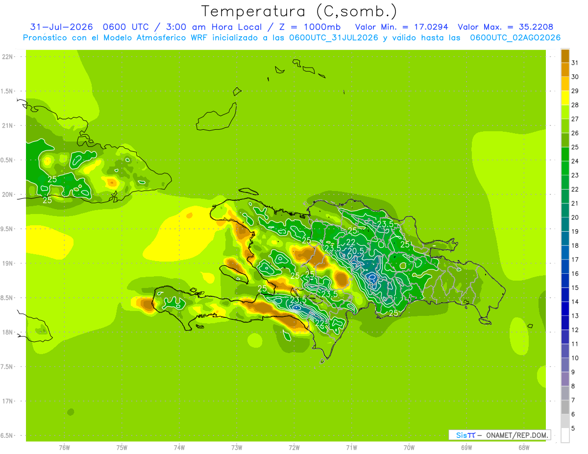Viewport: 588px width, 454px height.
Task: Click the "Valor Min. = 17.0294" readout
Action: [401, 27]
